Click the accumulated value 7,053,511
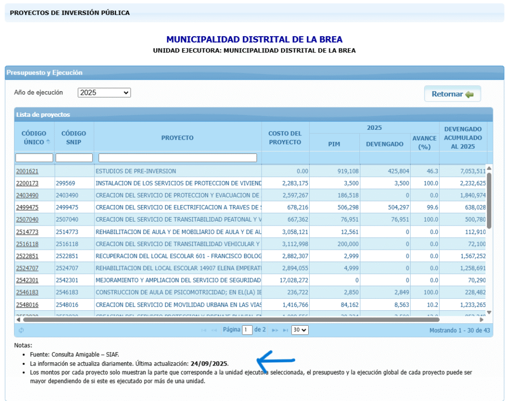Viewport: 514px width, 401px height. (473, 171)
